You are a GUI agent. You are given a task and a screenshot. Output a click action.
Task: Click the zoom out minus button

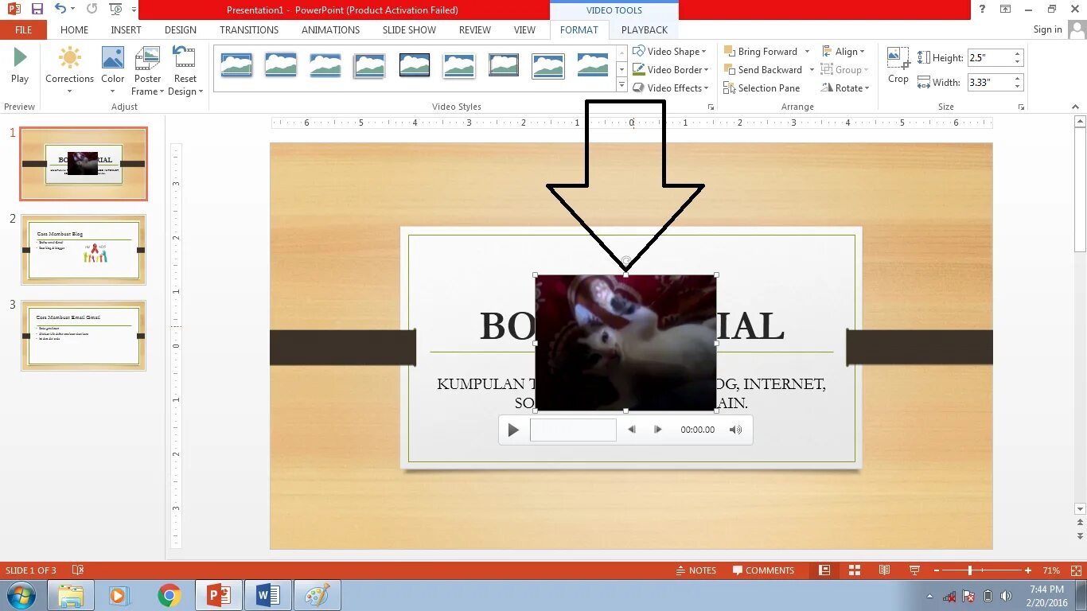tap(937, 570)
